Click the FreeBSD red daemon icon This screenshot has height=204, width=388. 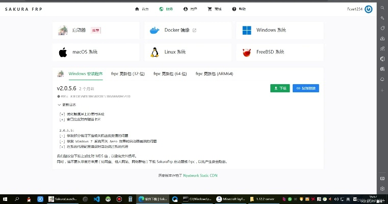(x=247, y=52)
